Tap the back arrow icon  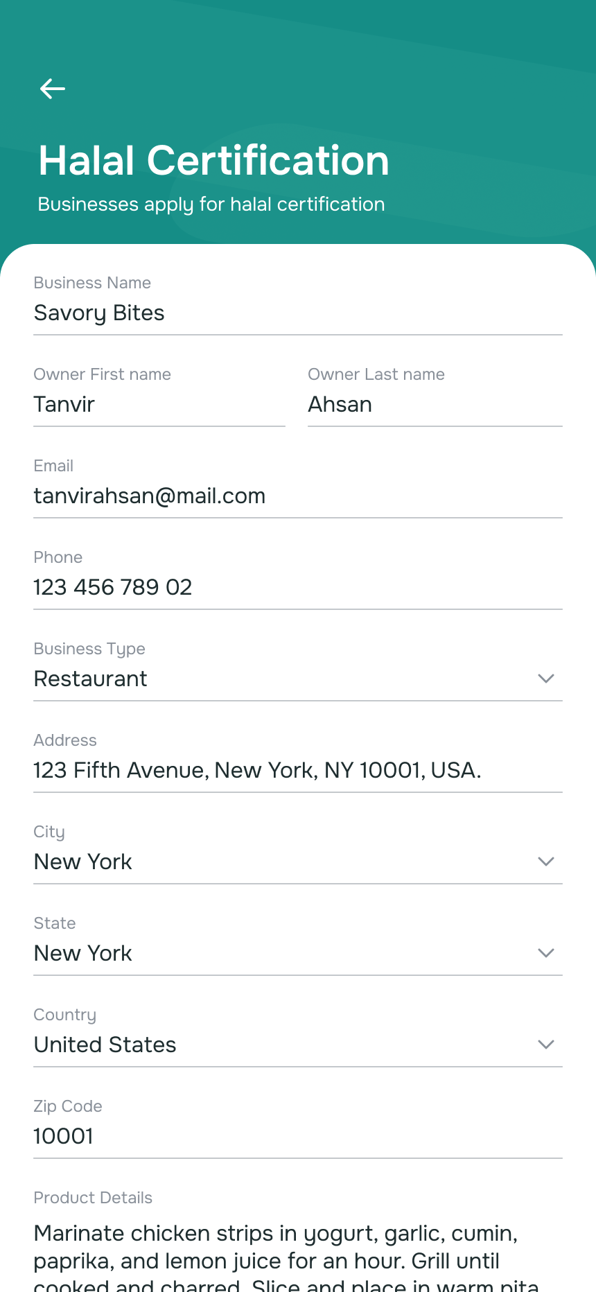click(x=53, y=89)
